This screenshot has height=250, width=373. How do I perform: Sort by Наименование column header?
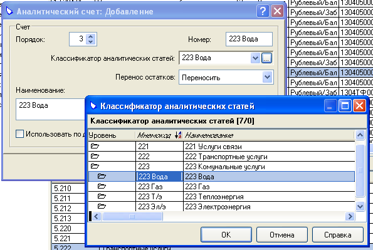pos(269,135)
